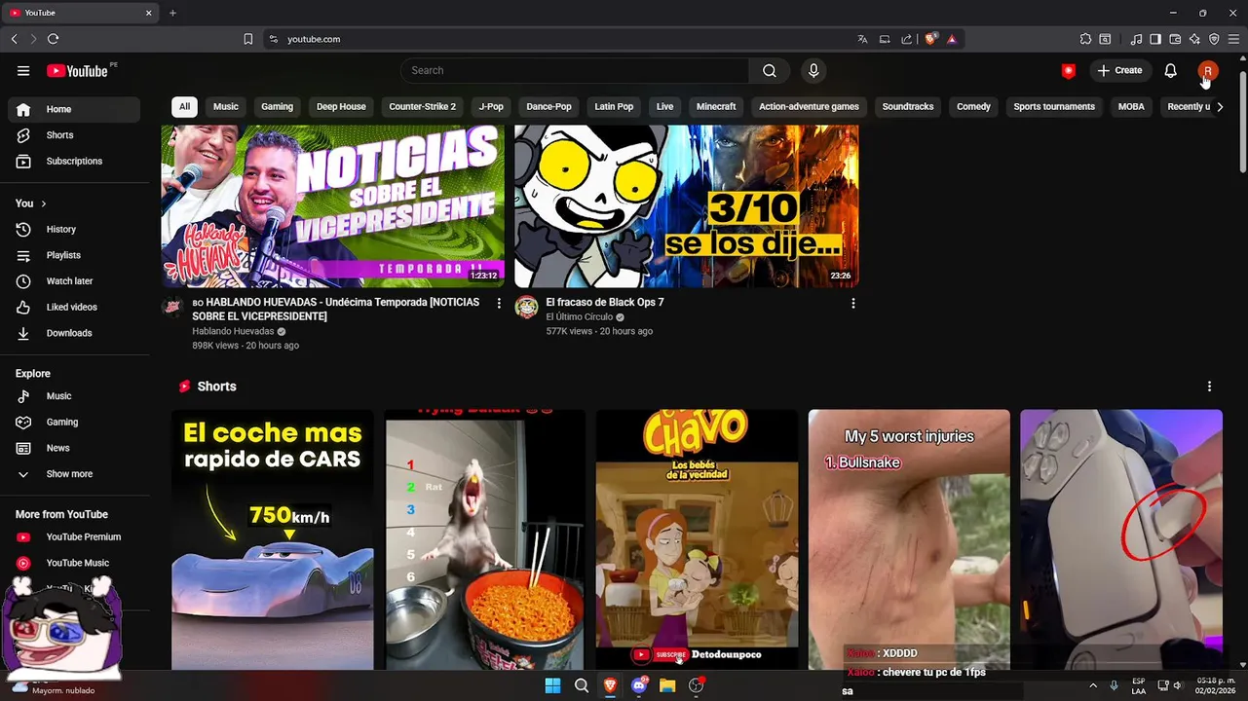Open History in the sidebar

coord(74,229)
